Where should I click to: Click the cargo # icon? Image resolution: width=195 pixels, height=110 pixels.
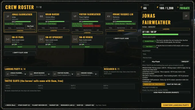[x=157, y=7]
